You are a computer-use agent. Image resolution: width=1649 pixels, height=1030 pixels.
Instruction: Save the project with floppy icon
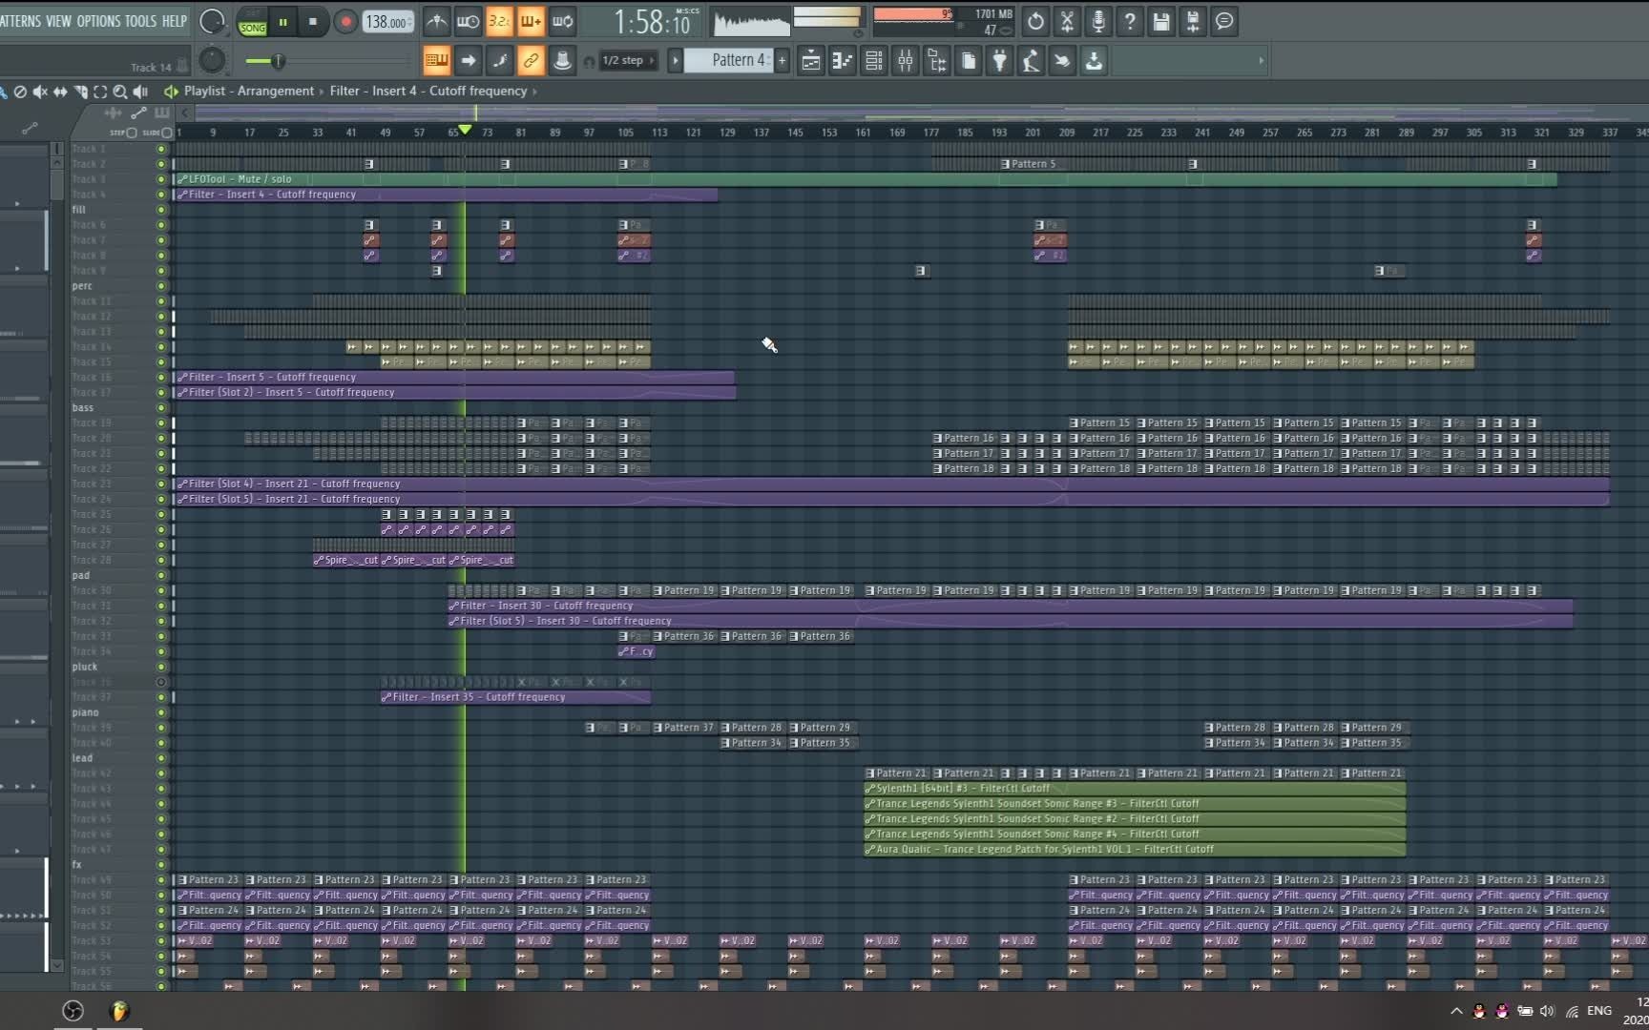pos(1161,21)
